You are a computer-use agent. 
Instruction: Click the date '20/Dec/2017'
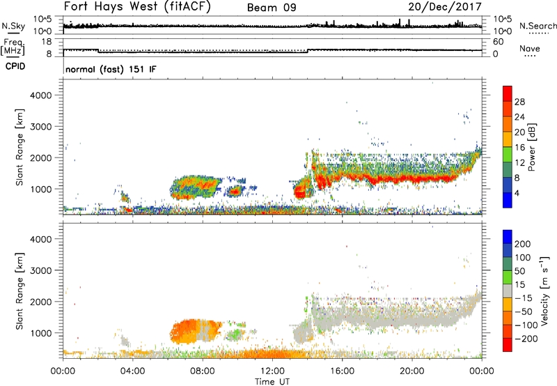click(x=445, y=7)
